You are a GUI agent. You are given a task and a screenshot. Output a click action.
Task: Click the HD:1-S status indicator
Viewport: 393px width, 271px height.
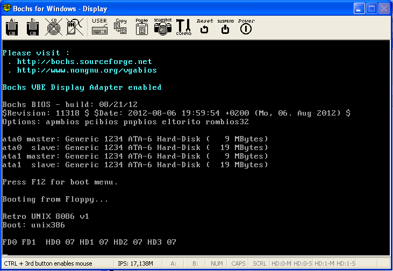(x=346, y=263)
